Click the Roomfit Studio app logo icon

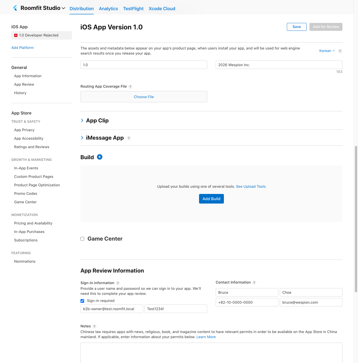[x=15, y=8]
